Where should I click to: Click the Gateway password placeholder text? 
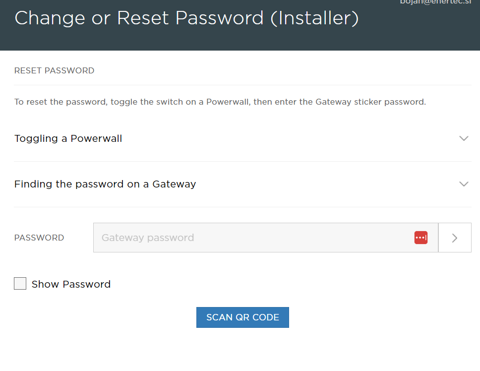(148, 238)
